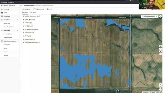
Task: Open the Field Operations dropdown arrow
Action: [45, 9]
